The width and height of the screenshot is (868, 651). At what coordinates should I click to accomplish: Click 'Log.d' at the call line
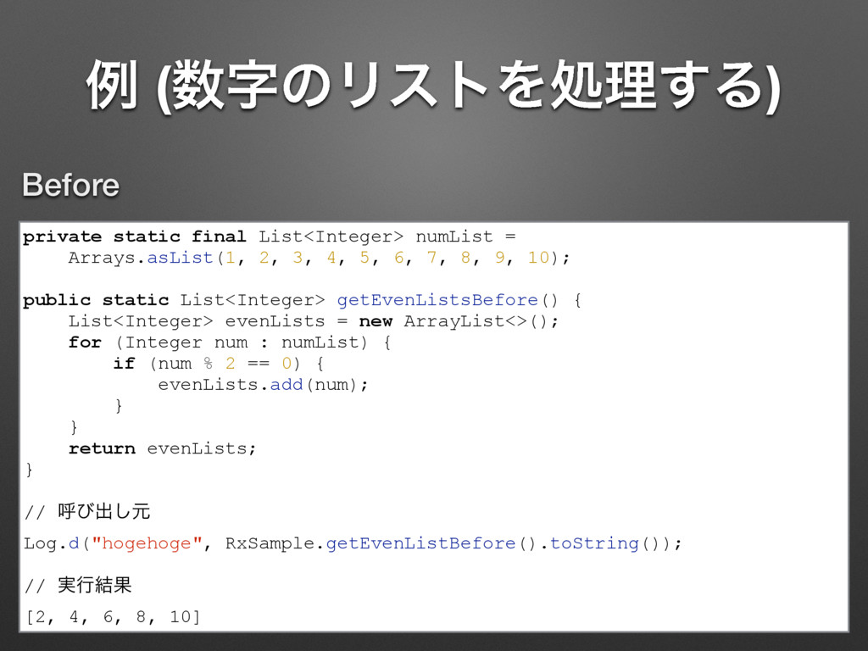pyautogui.click(x=52, y=543)
